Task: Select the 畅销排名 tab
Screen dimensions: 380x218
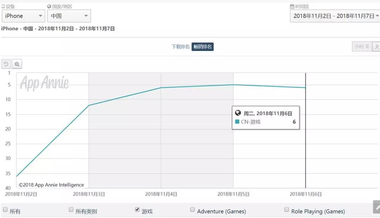Action: click(203, 47)
